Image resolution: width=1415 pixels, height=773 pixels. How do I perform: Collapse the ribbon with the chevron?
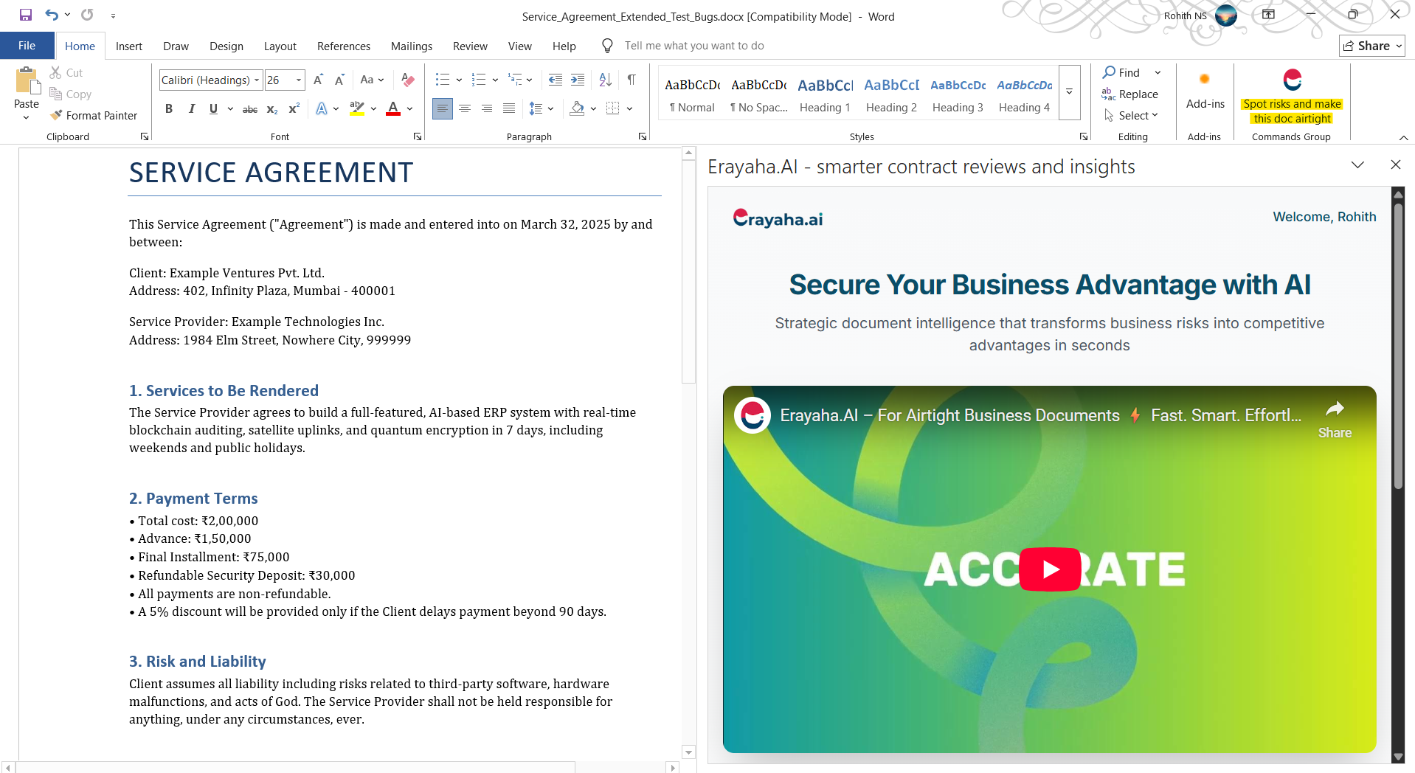coord(1403,138)
